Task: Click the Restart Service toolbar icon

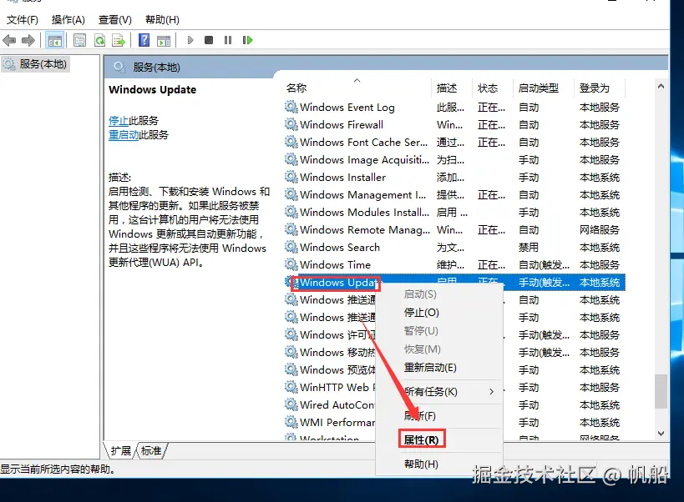Action: (247, 40)
